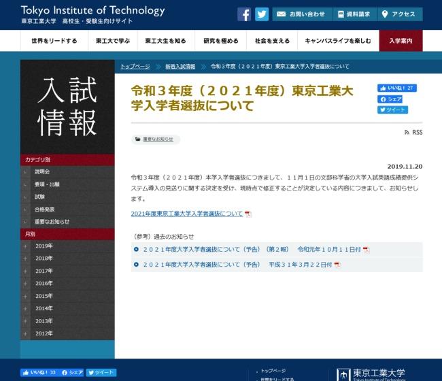442x381 pixels.
Task: Go to トップページ in the breadcrumb
Action: pyautogui.click(x=135, y=67)
